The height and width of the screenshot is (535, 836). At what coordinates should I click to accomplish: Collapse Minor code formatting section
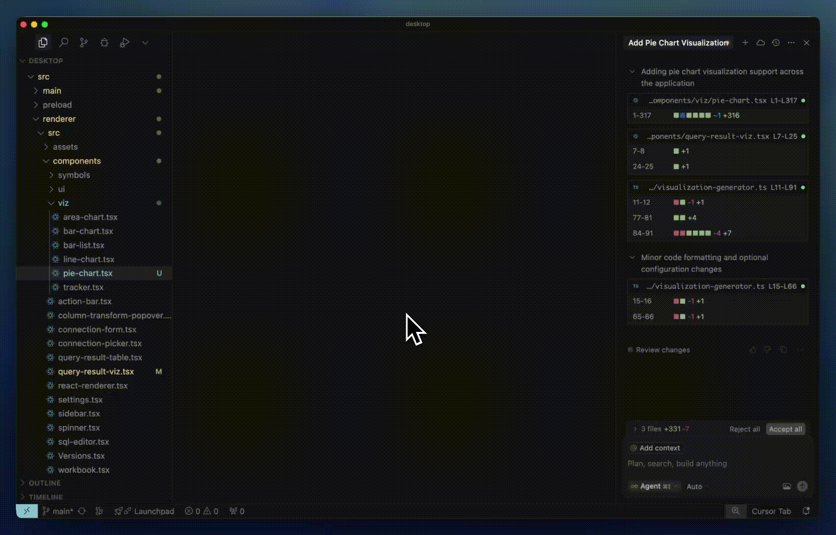632,257
